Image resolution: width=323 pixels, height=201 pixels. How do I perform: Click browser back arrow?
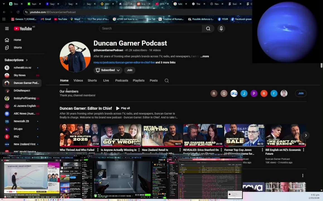(4, 12)
